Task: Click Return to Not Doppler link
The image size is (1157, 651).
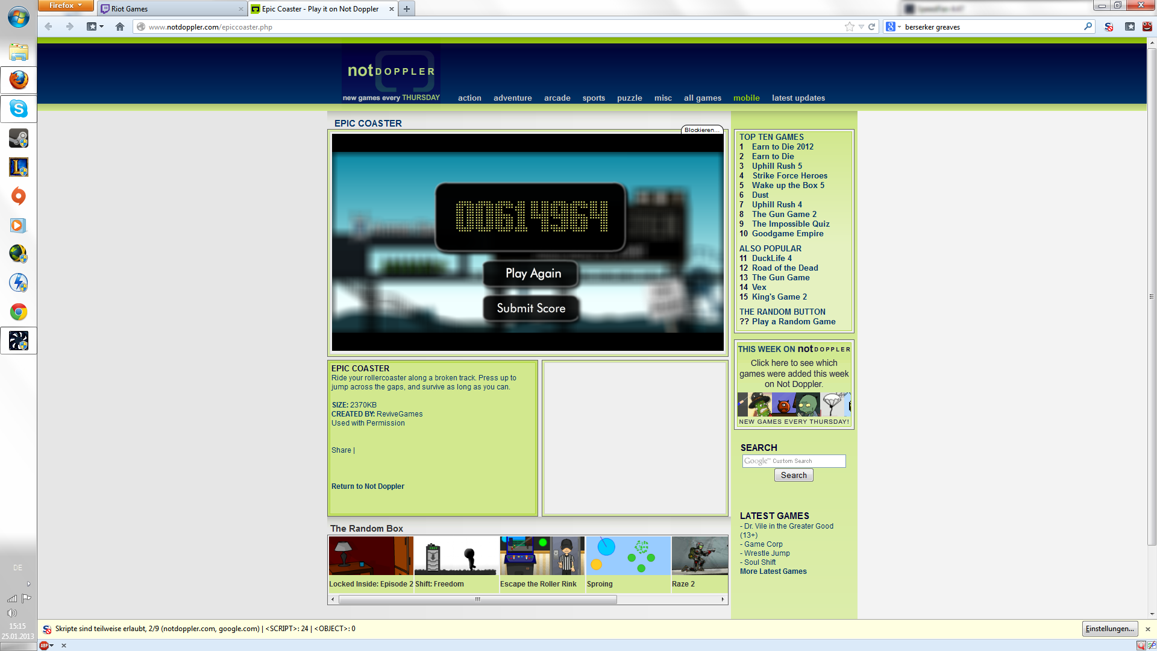Action: click(x=368, y=486)
